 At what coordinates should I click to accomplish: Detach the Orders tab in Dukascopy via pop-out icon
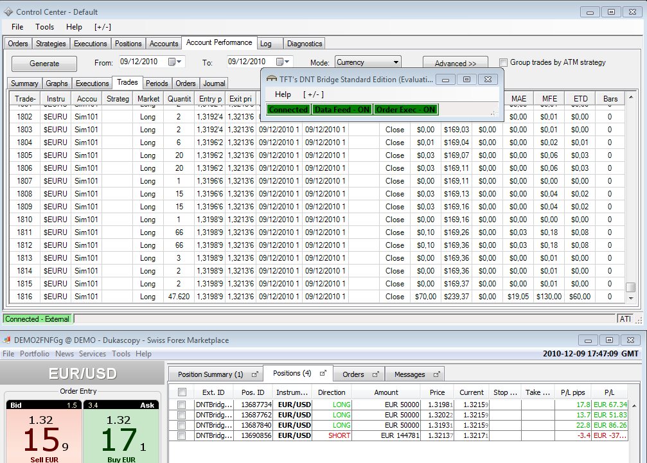coord(375,374)
